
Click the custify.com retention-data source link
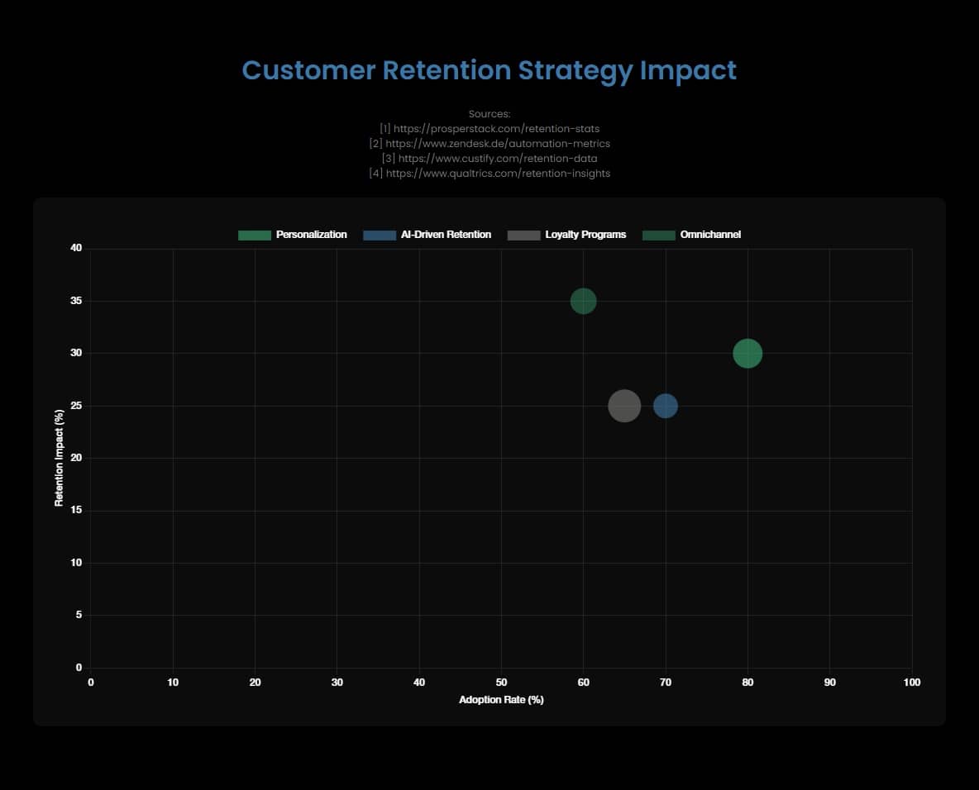click(489, 158)
